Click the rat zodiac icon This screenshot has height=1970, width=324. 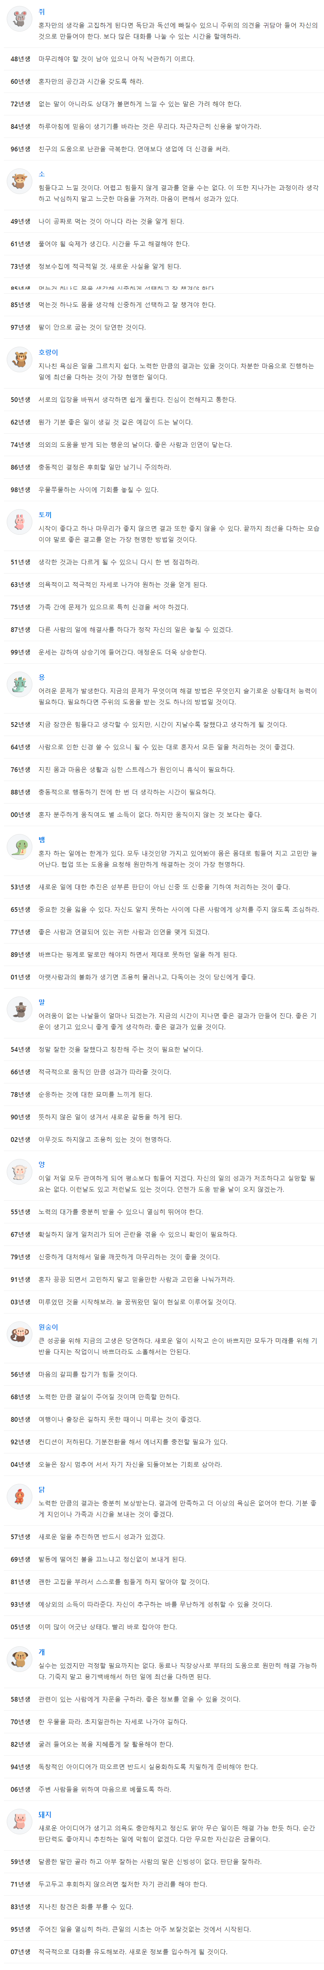coord(18,19)
